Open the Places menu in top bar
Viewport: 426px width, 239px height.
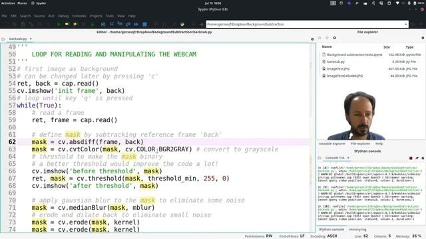tap(22, 3)
